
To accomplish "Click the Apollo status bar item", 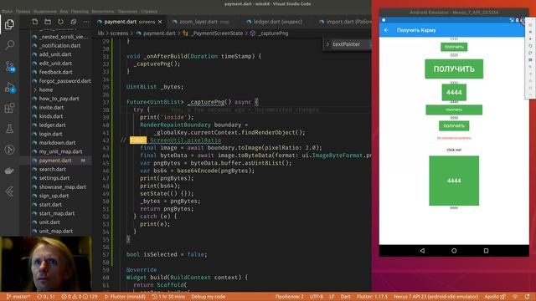I will pos(495,297).
